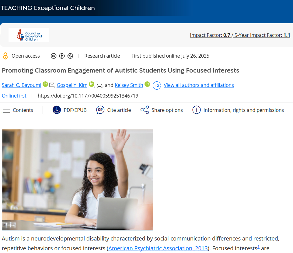
Task: Click the email envelope icon beside Bayoumi
Action: (x=52, y=85)
